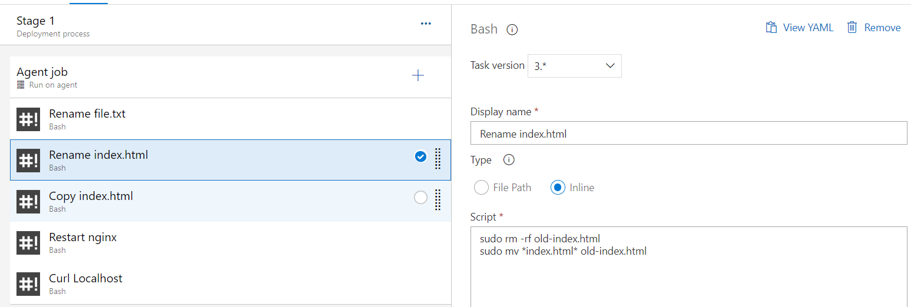
Task: Remove the Bash task
Action: (874, 28)
